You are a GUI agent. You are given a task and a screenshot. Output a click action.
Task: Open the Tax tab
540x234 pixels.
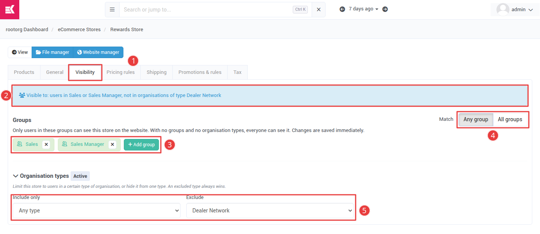click(x=238, y=72)
